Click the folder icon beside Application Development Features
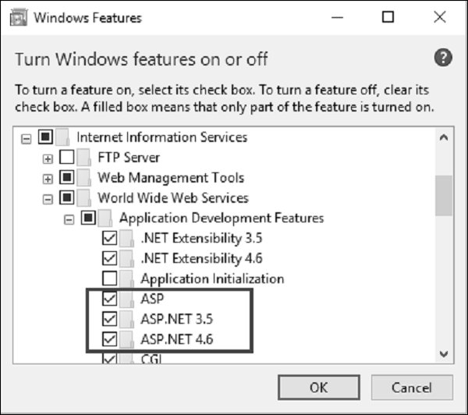The height and width of the screenshot is (415, 468). pos(107,218)
